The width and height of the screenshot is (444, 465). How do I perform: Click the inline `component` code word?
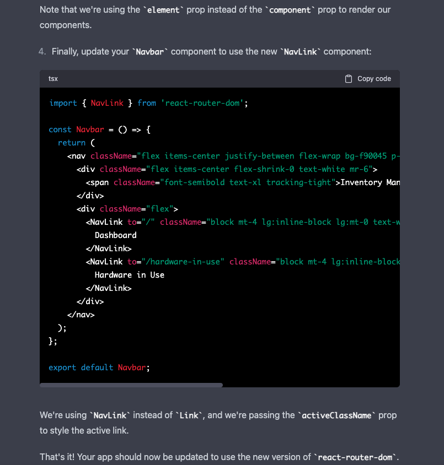[x=290, y=10]
